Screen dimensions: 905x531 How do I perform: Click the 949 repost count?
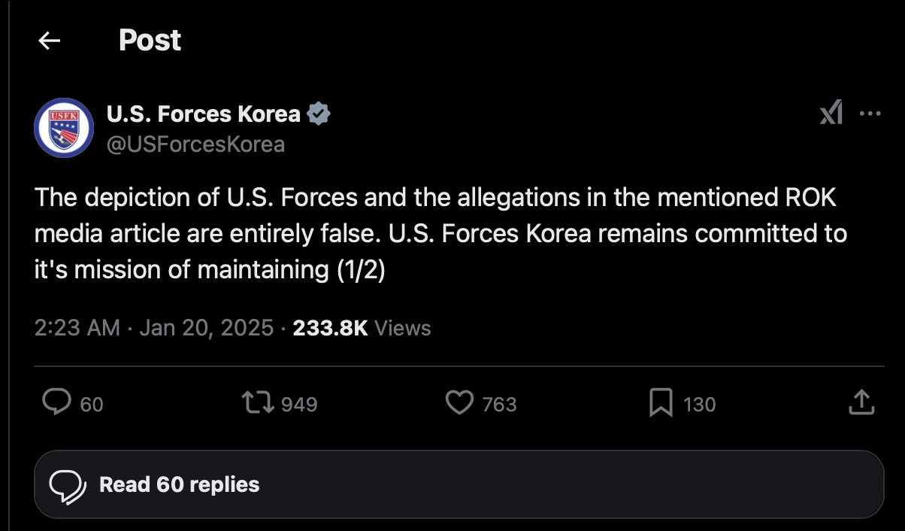[x=299, y=405]
